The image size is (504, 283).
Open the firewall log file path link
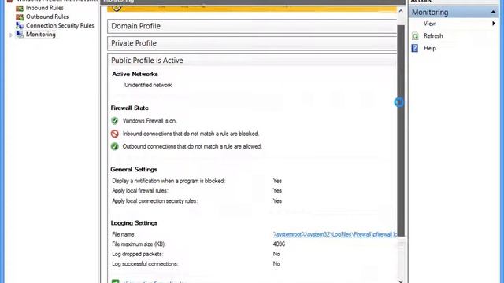(335, 234)
